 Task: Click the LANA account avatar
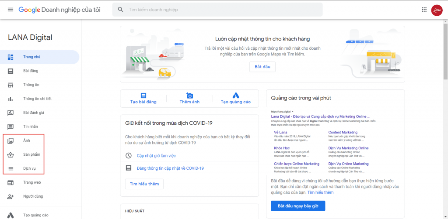click(437, 10)
